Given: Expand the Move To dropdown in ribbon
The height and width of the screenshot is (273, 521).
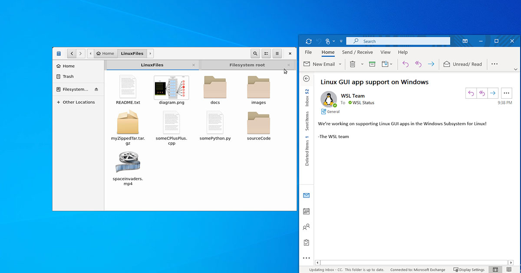Looking at the screenshot, I should tap(391, 64).
